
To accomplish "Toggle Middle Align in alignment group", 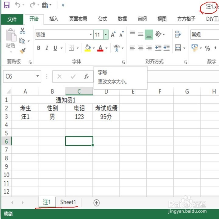I will pos(141,34).
